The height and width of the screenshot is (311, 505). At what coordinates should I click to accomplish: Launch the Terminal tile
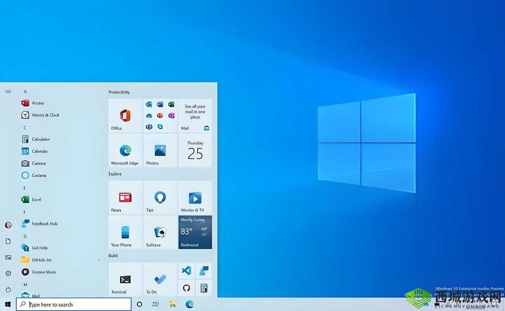point(125,279)
